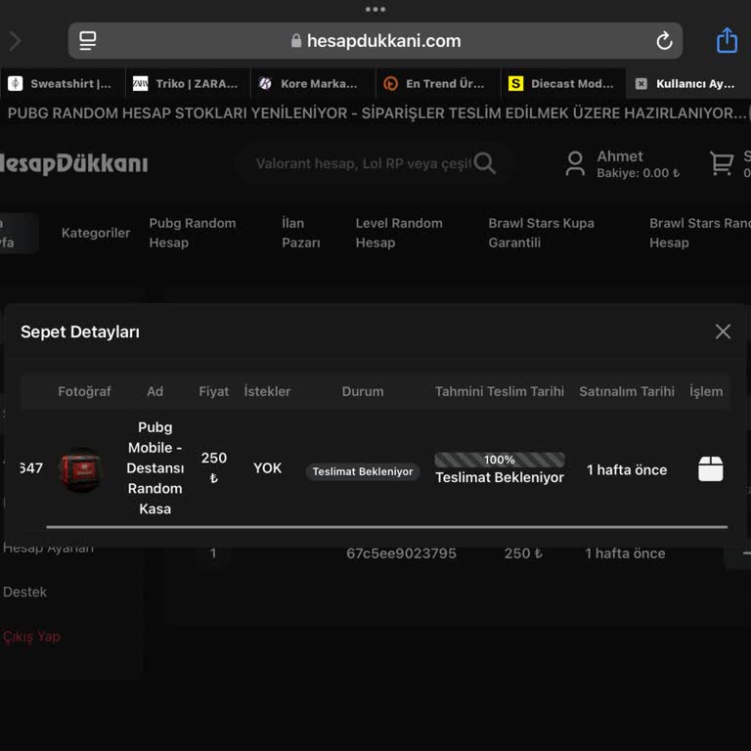Open Kategoriler menu
The height and width of the screenshot is (751, 751).
tap(96, 234)
